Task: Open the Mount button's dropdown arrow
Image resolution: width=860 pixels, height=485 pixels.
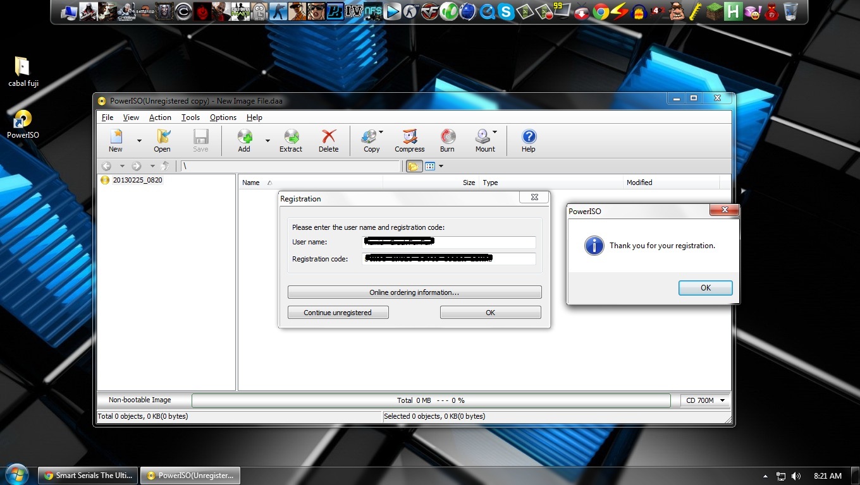Action: (x=494, y=132)
